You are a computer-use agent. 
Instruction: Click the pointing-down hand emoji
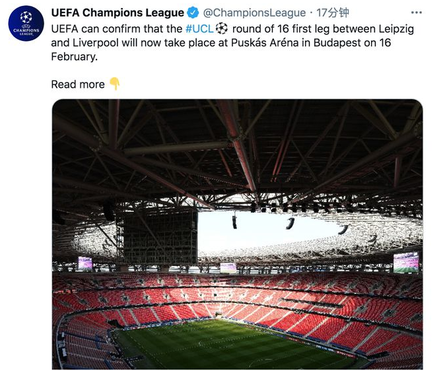(115, 84)
